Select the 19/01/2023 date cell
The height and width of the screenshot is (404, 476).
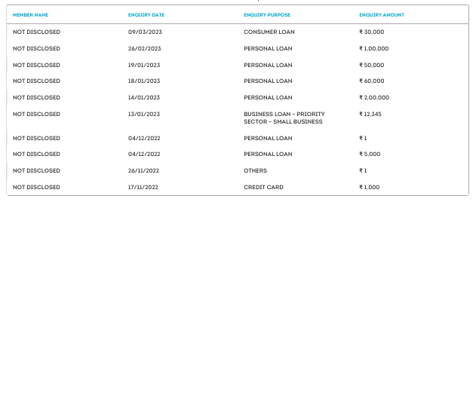tap(144, 66)
